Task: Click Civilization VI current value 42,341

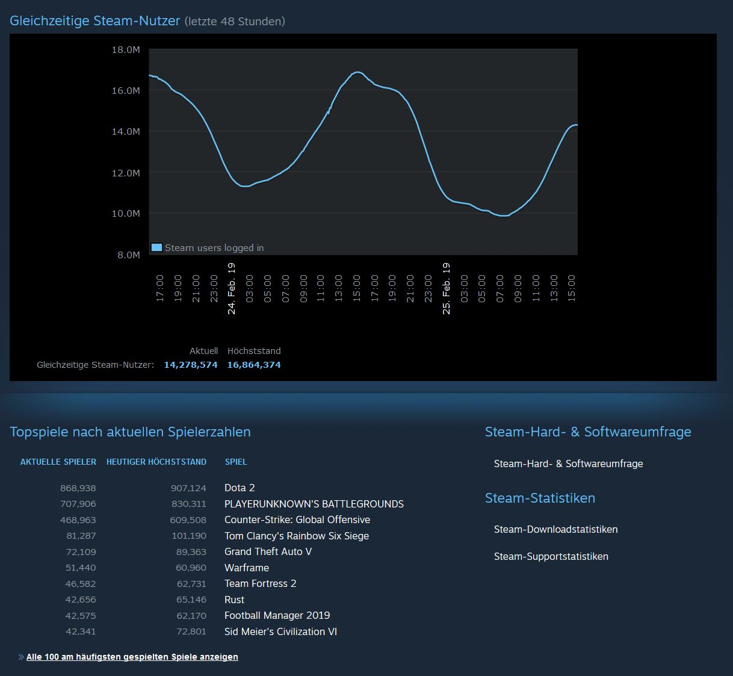Action: click(81, 631)
